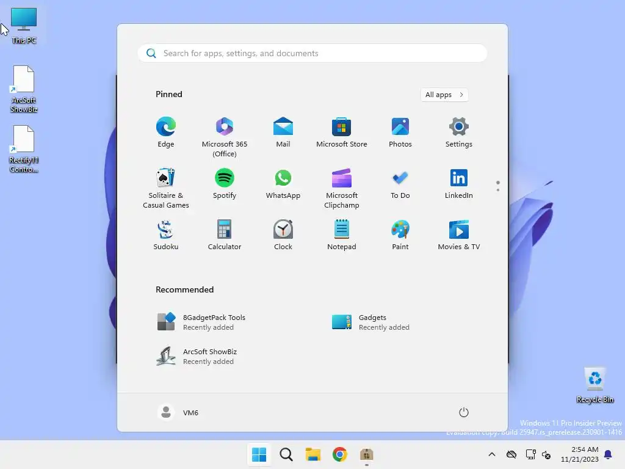The width and height of the screenshot is (625, 469).
Task: Open network status tray icon
Action: 530,454
